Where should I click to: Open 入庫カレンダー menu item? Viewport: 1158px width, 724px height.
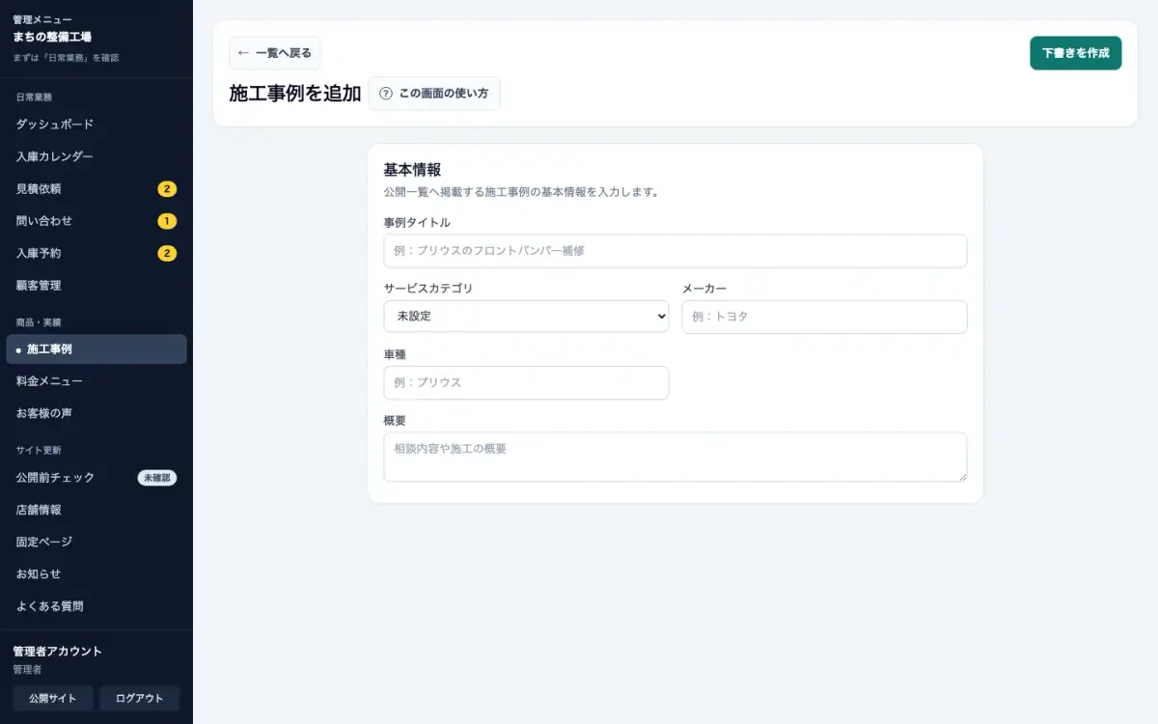coord(96,156)
